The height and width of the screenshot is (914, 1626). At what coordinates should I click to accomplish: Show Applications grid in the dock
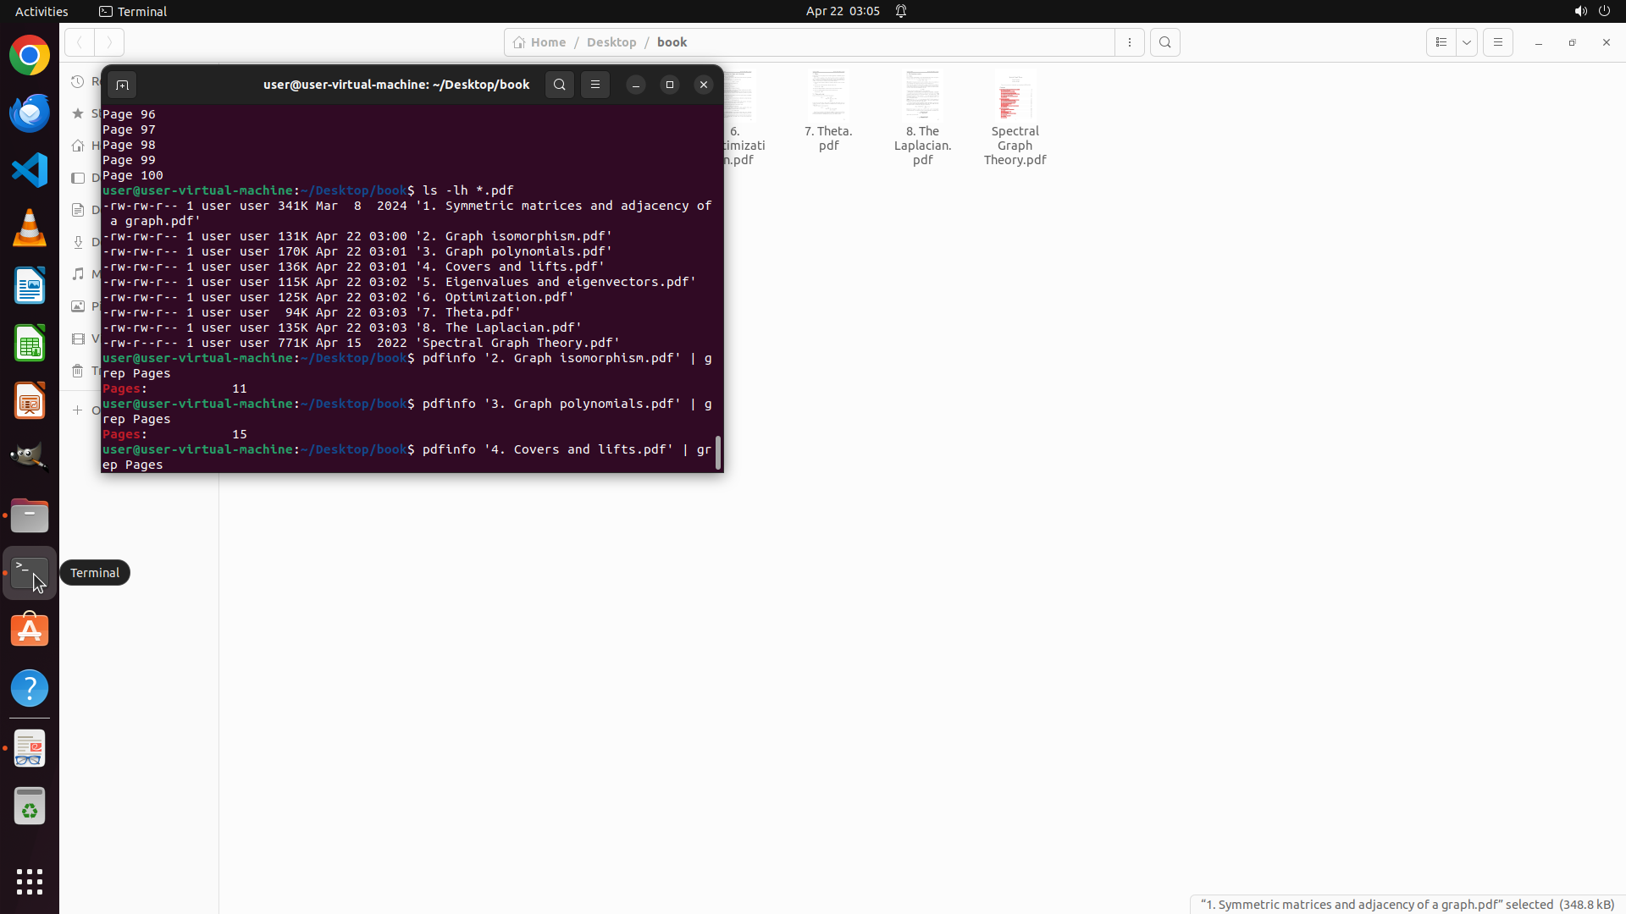click(x=30, y=882)
